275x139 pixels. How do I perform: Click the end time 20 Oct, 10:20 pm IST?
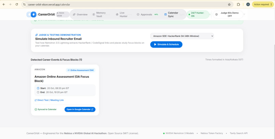click(x=57, y=92)
